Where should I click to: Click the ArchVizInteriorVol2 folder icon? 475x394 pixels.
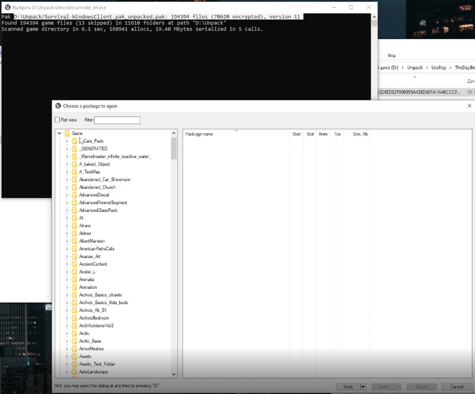pyautogui.click(x=74, y=326)
